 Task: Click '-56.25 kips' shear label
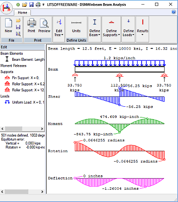click(139, 107)
